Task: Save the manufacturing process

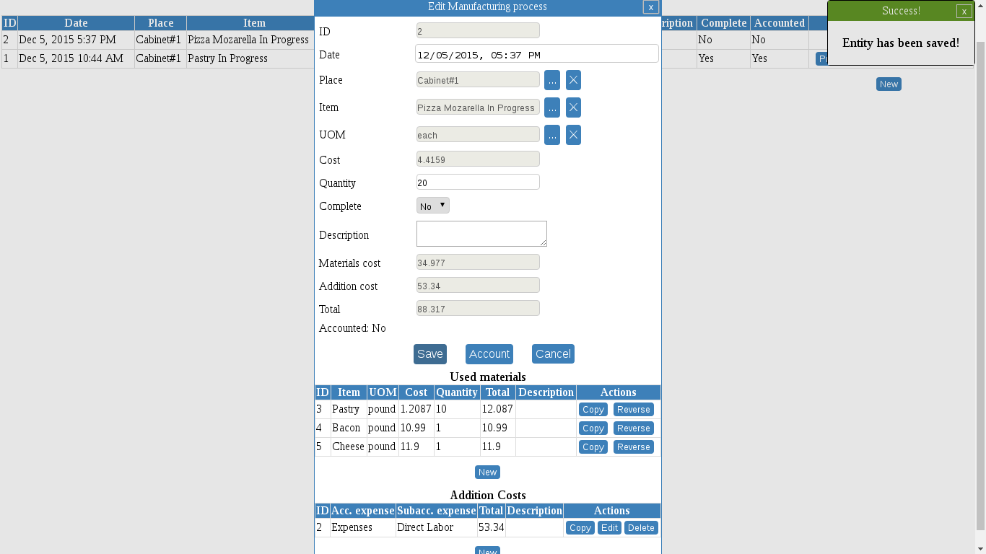Action: click(x=429, y=353)
